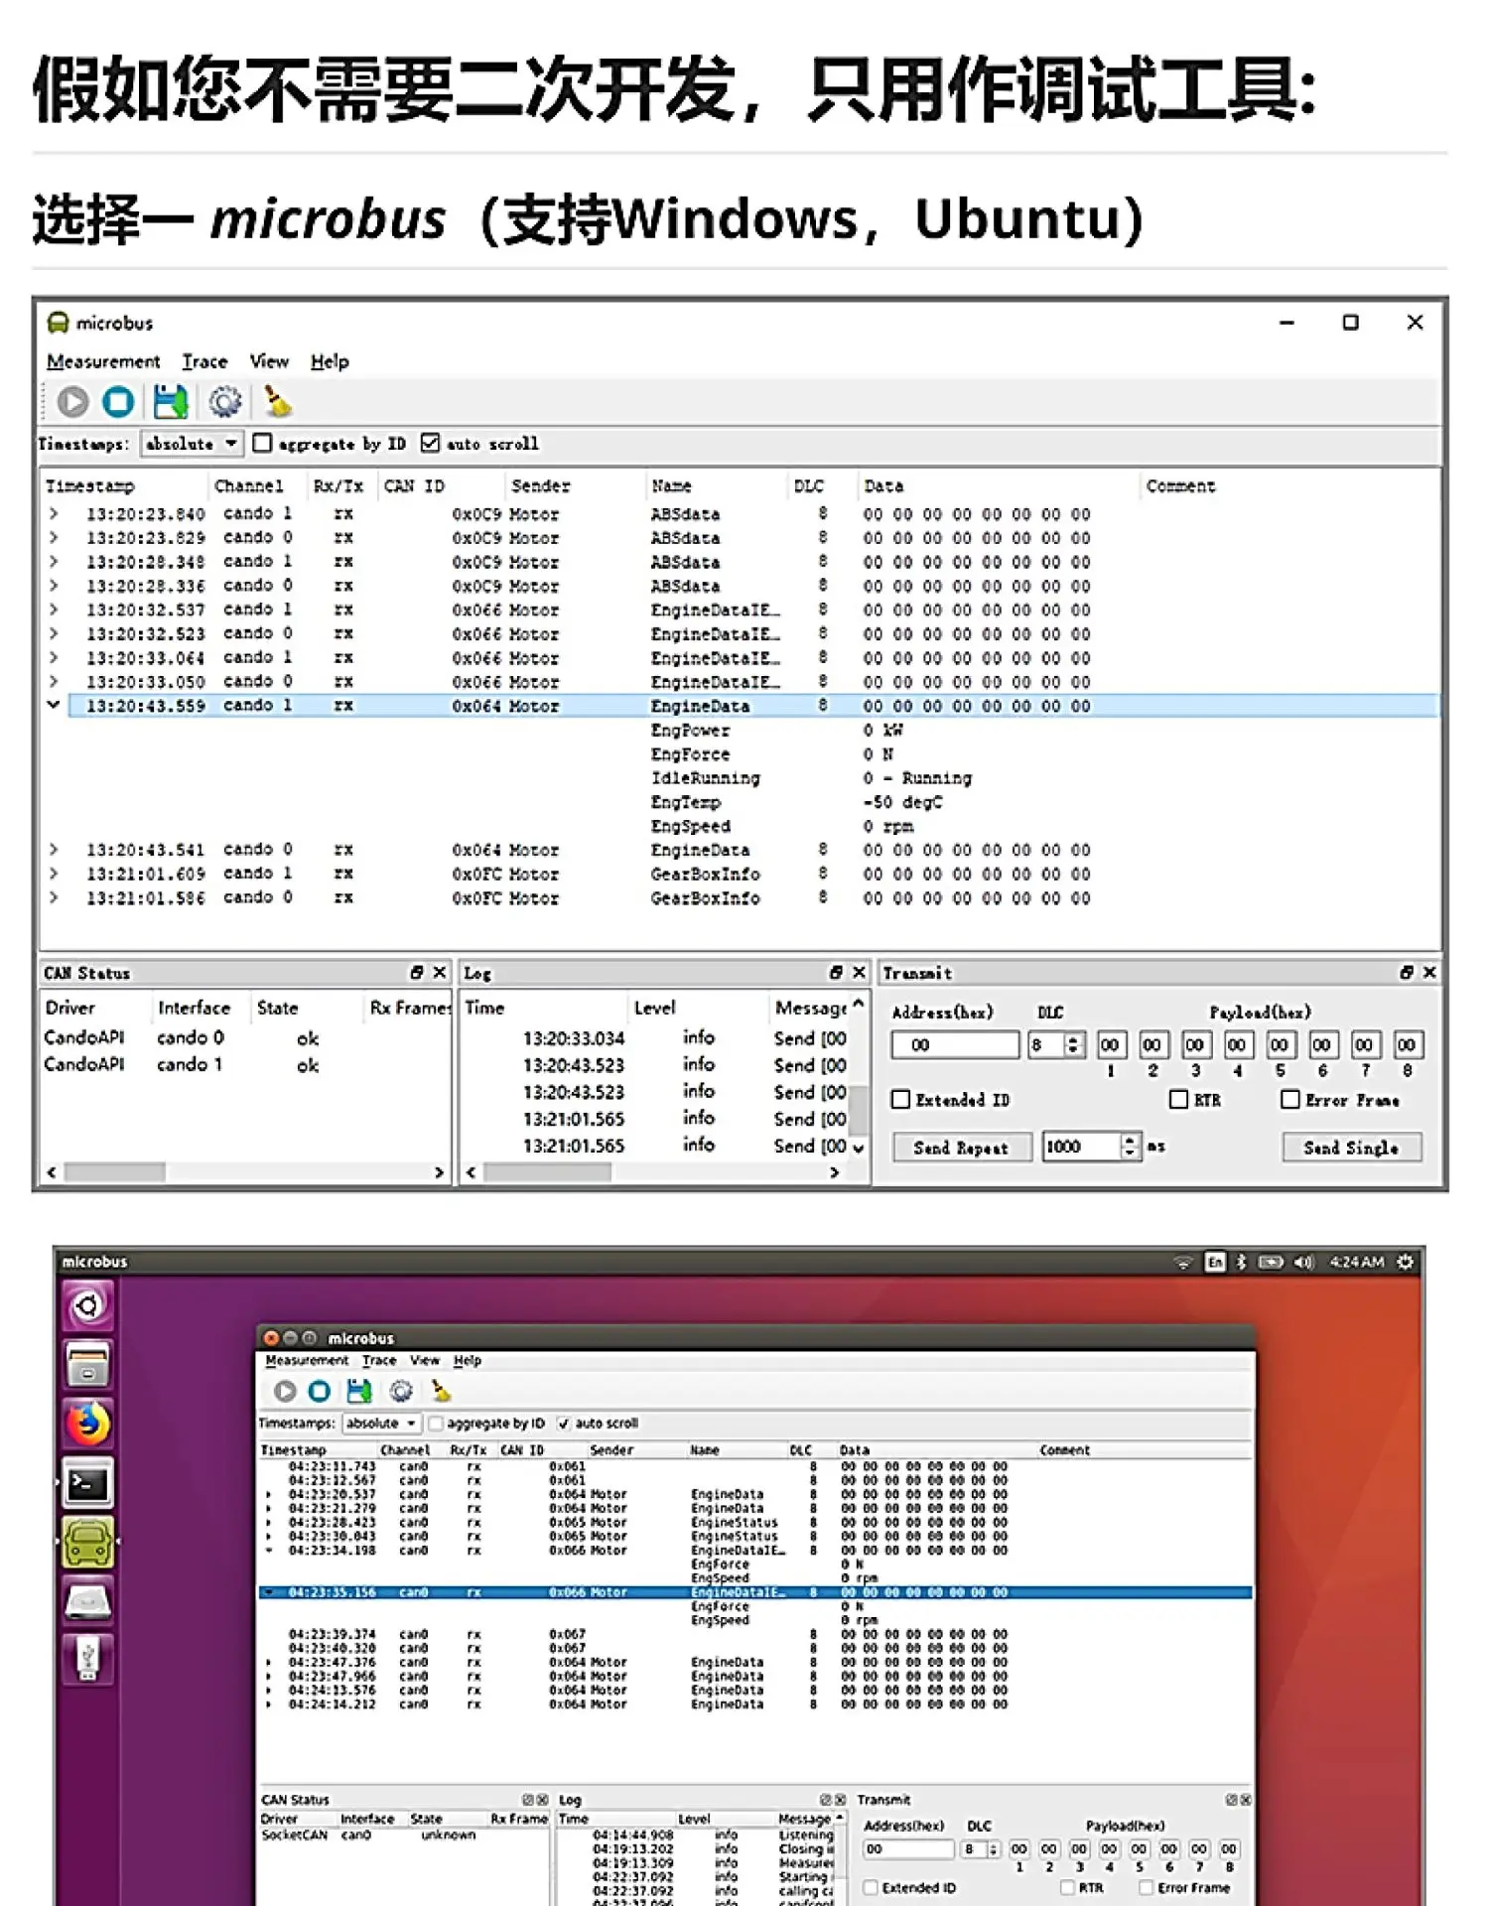
Task: Click the start icon in Ubuntu microbus toolbar
Action: (285, 1391)
